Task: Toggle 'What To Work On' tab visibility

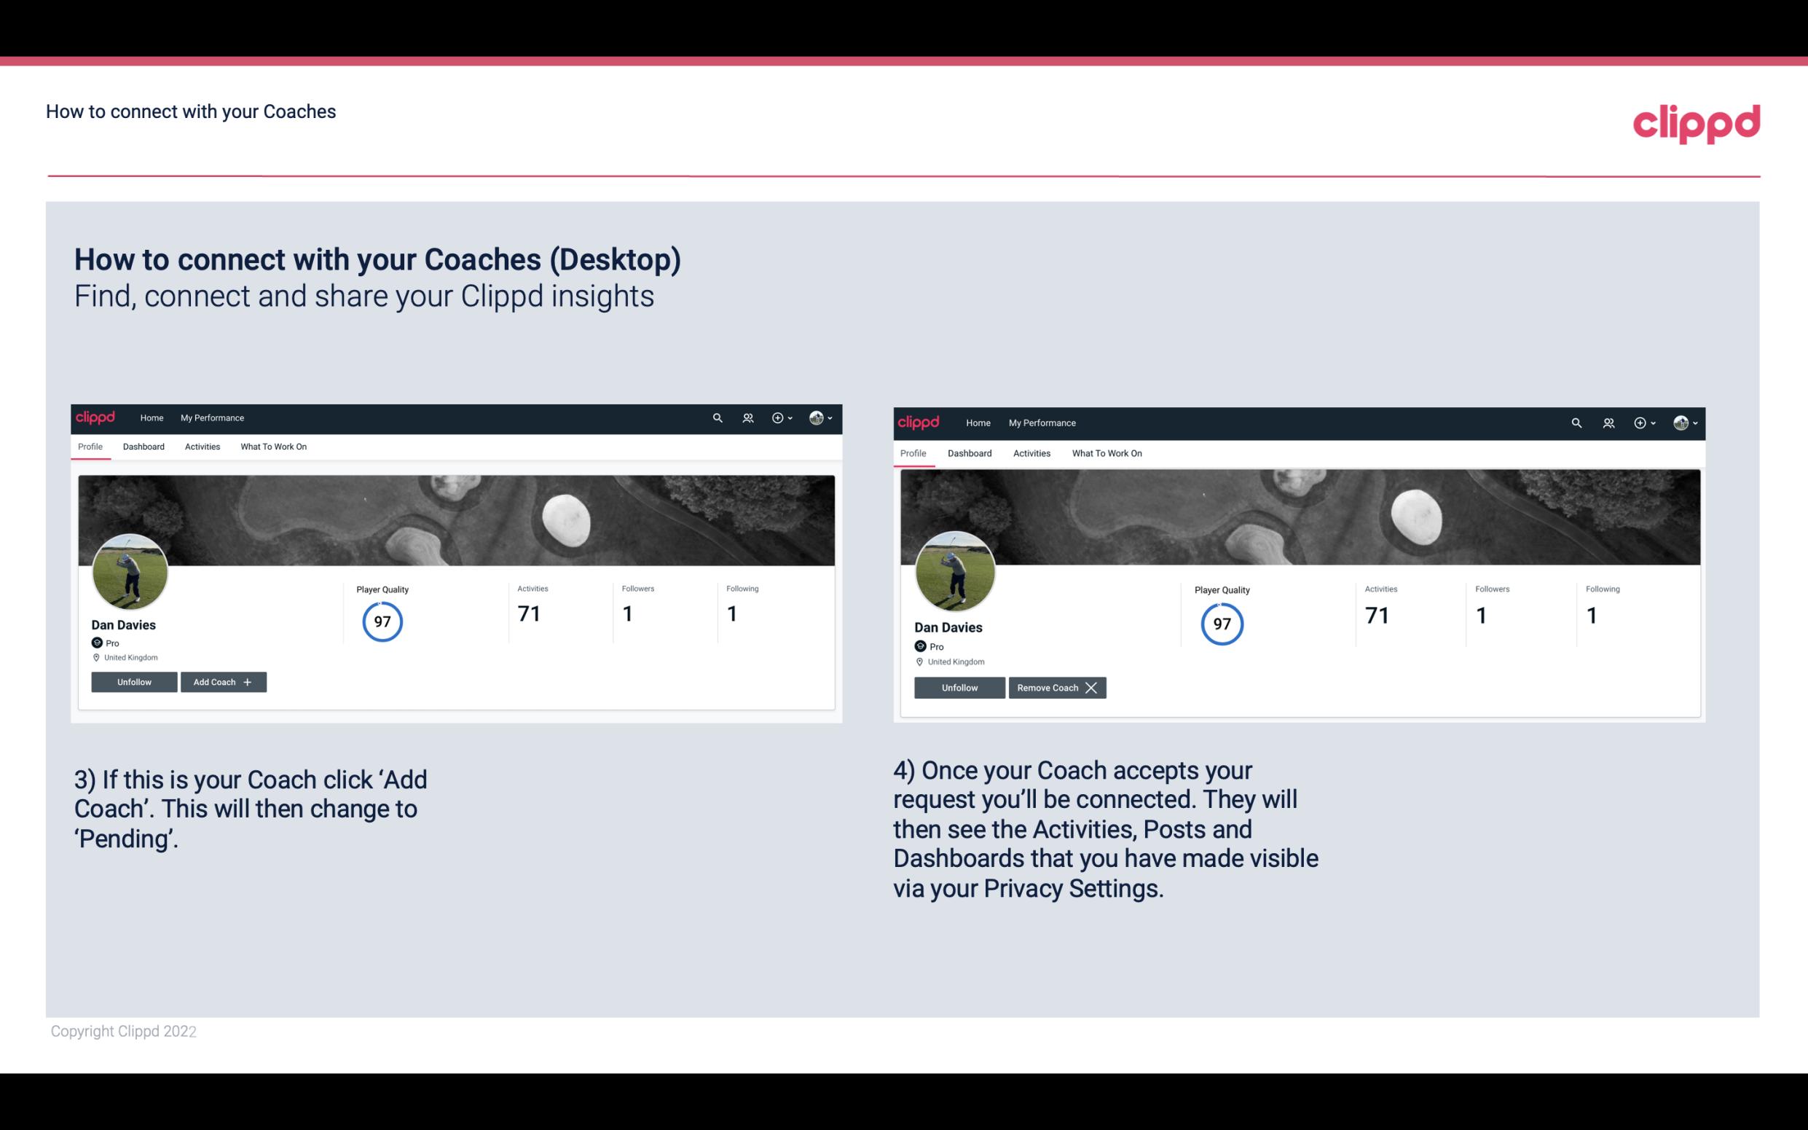Action: [x=272, y=447]
